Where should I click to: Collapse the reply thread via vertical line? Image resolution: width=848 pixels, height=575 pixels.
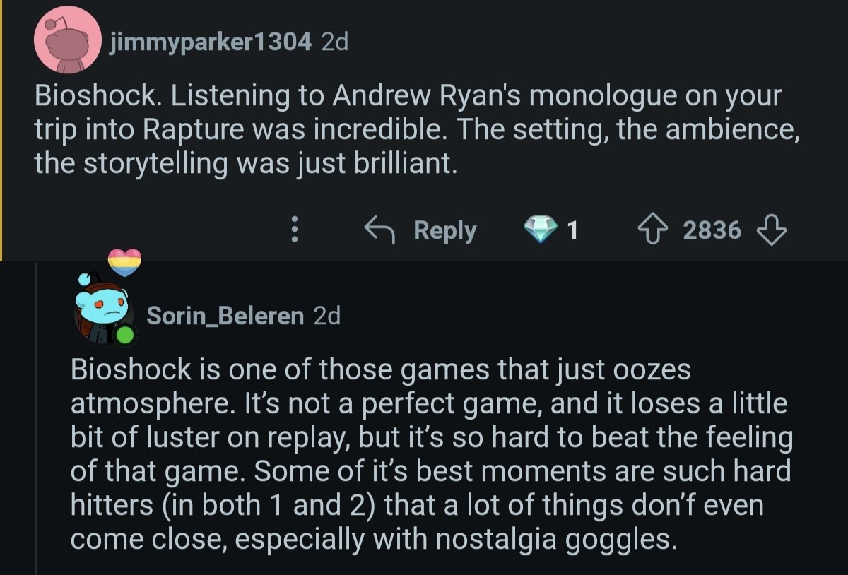coord(36,424)
